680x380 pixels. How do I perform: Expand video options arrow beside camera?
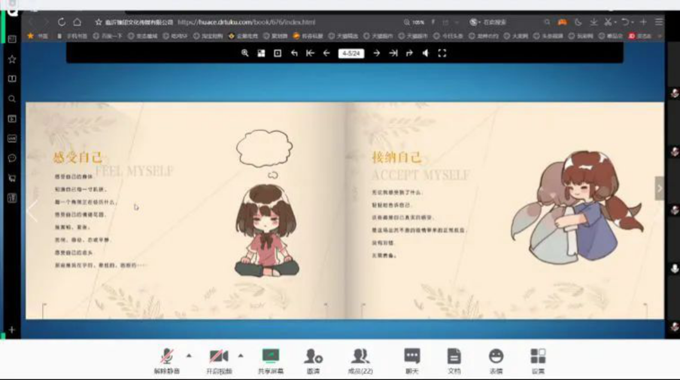[241, 356]
